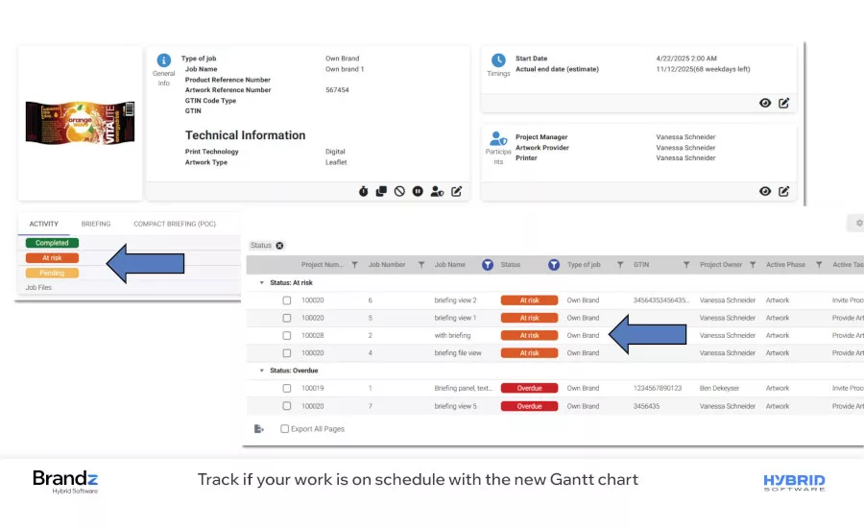Click the orange 'At risk' activity badge

52,258
